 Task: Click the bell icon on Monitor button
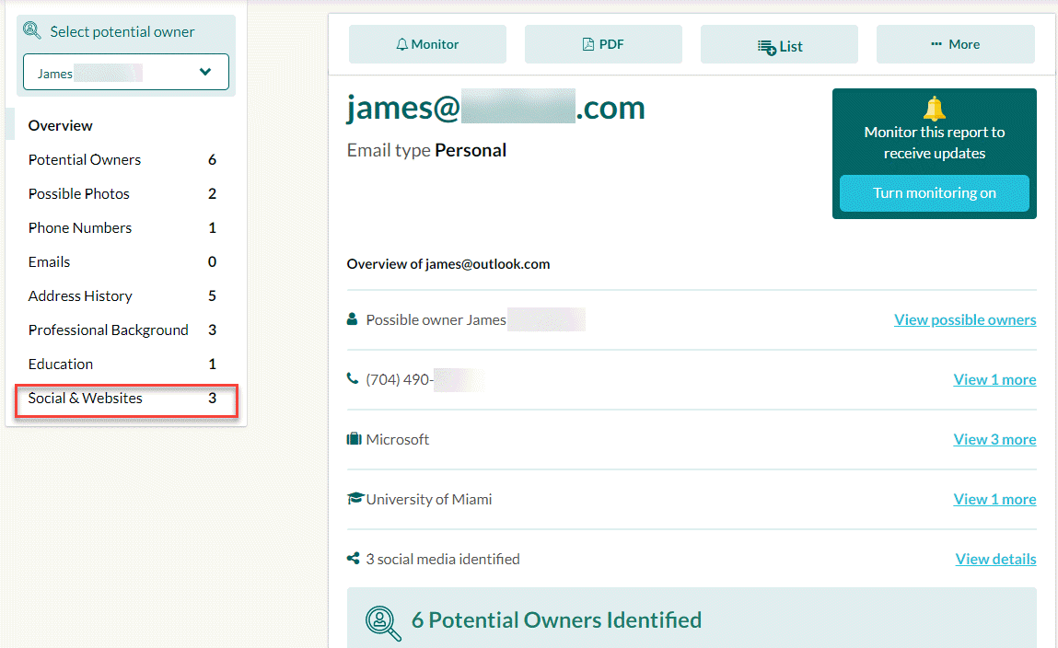(402, 44)
